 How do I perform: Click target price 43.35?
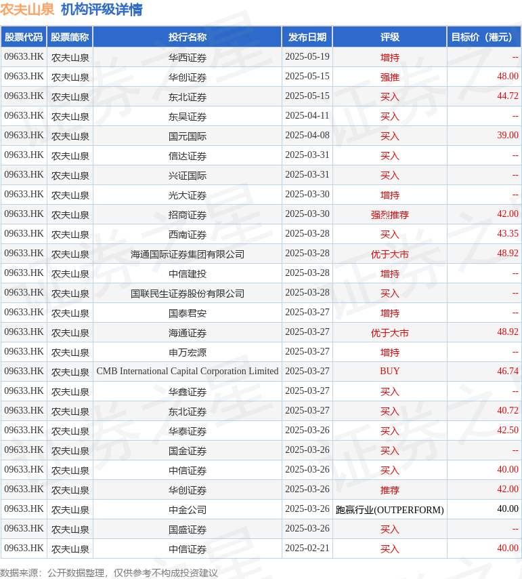coord(508,233)
